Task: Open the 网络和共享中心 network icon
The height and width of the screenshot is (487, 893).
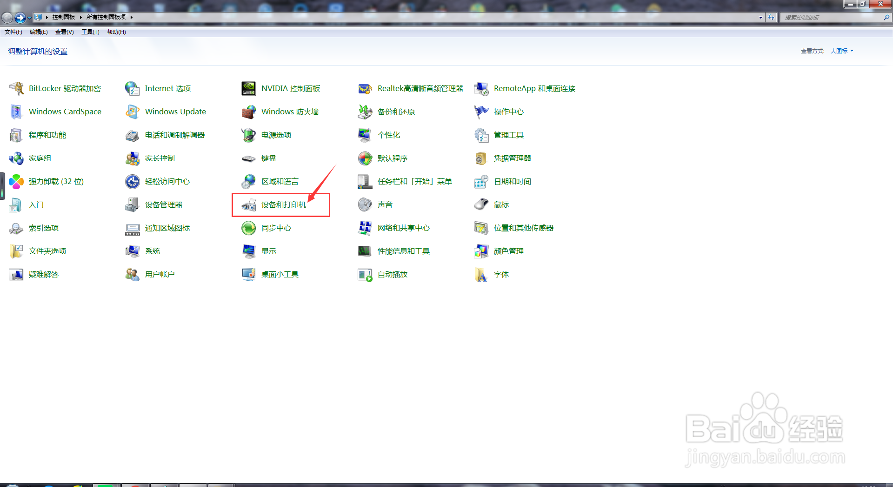Action: (x=365, y=228)
